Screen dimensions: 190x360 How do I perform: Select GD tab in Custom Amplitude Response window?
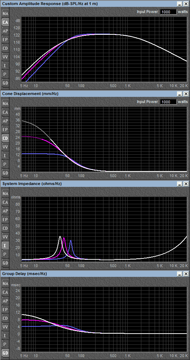point(5,83)
